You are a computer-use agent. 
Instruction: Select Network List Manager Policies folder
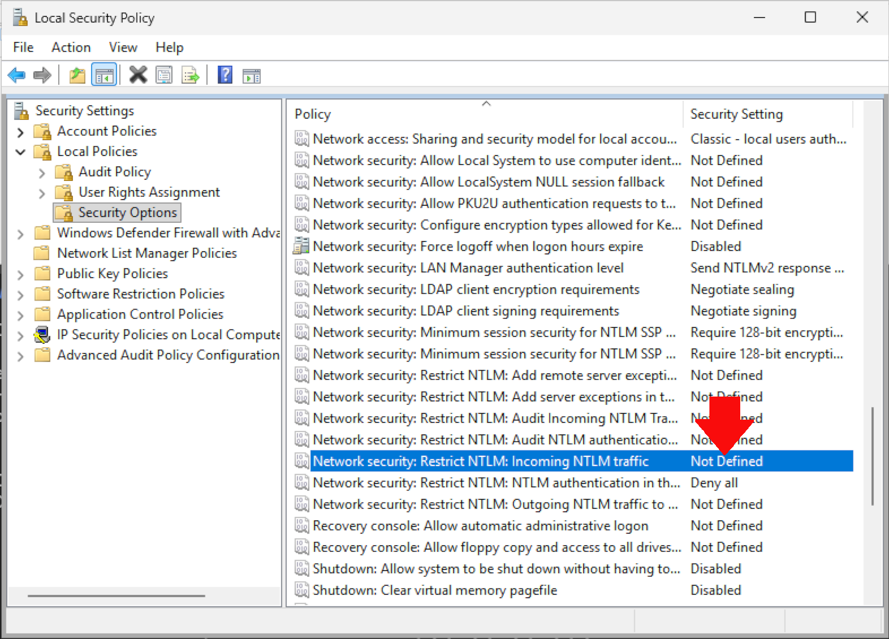tap(146, 253)
